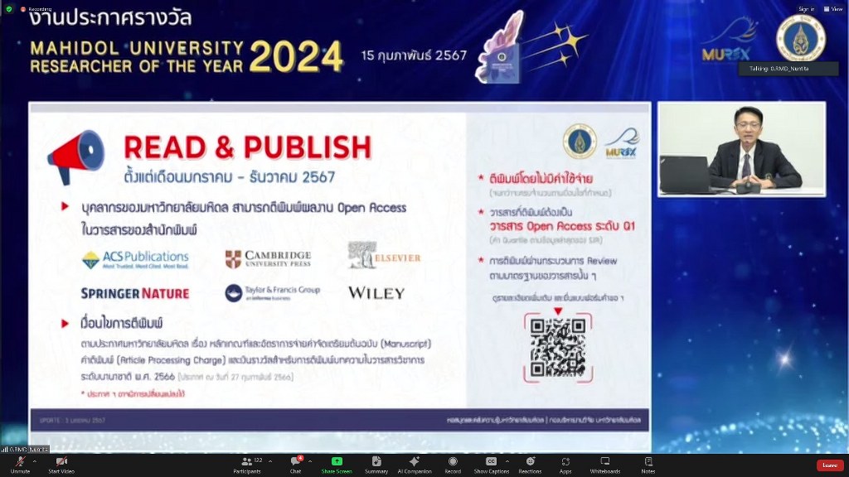Click the red Leave button
The height and width of the screenshot is (477, 849).
click(x=829, y=465)
